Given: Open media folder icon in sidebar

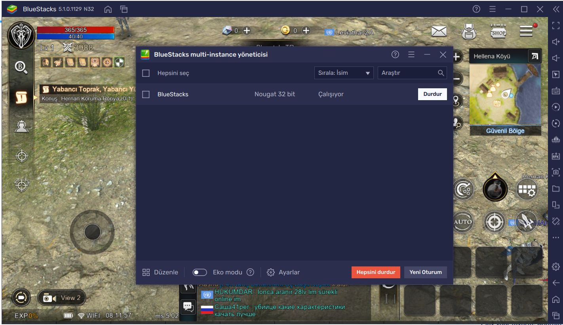Looking at the screenshot, I should coord(555,189).
